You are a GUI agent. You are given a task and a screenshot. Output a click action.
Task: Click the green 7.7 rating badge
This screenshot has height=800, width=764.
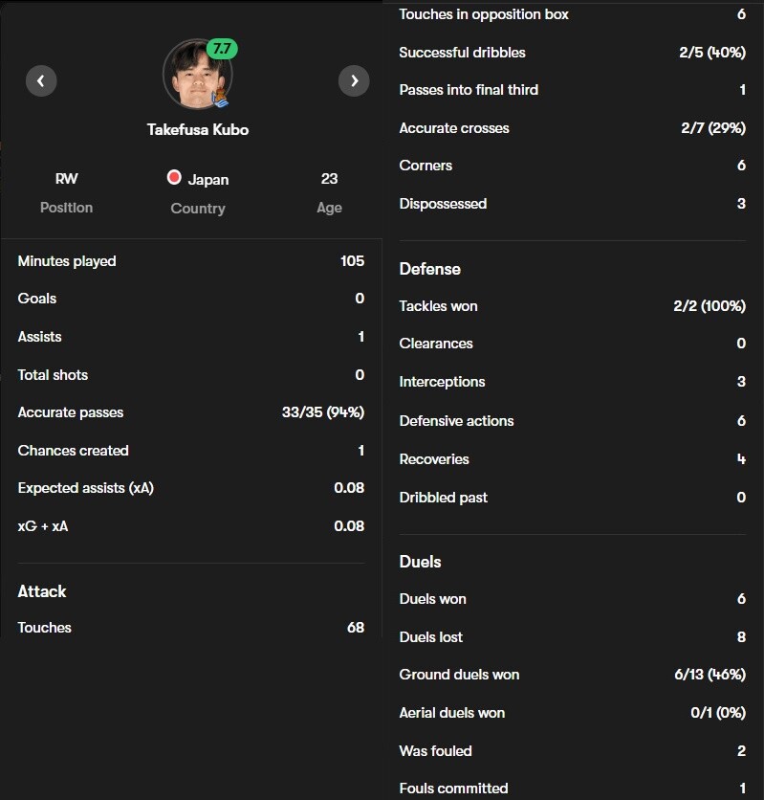[222, 49]
